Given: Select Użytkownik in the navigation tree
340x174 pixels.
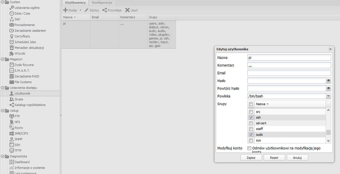Looking at the screenshot, I should click(30, 93).
